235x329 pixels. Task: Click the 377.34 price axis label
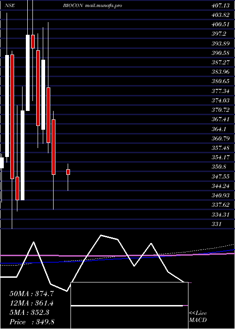(x=220, y=91)
